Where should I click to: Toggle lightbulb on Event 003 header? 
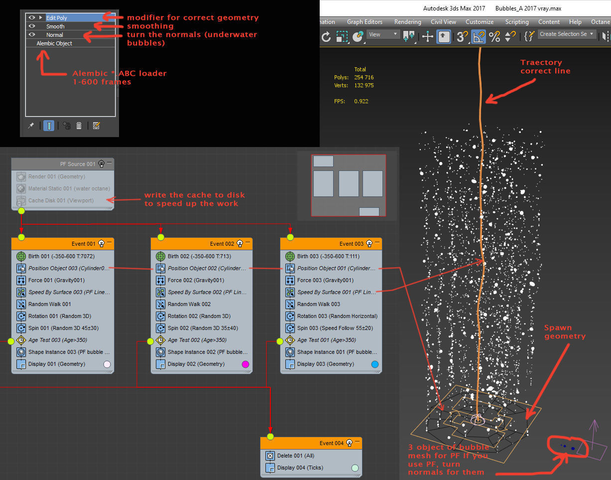tap(369, 243)
